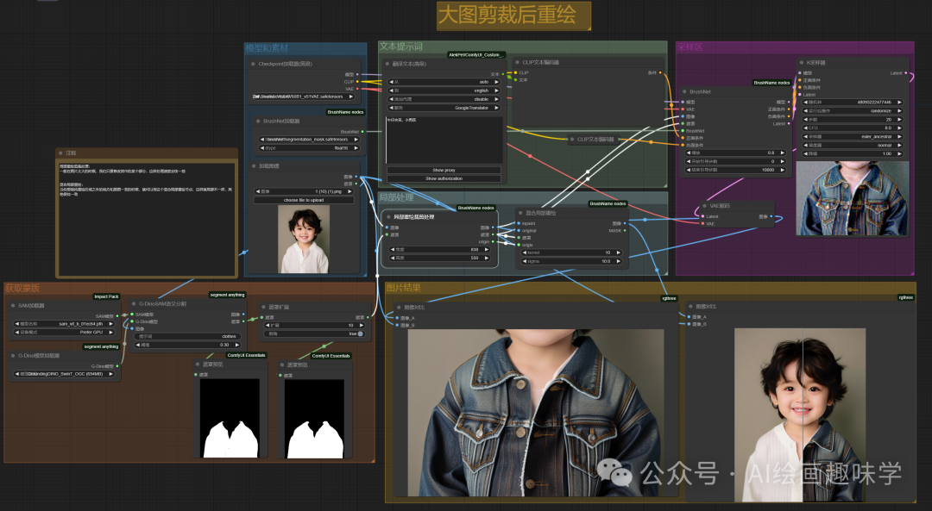The width and height of the screenshot is (932, 511).
Task: Click the 提示词 clothes input field
Action: click(x=187, y=337)
